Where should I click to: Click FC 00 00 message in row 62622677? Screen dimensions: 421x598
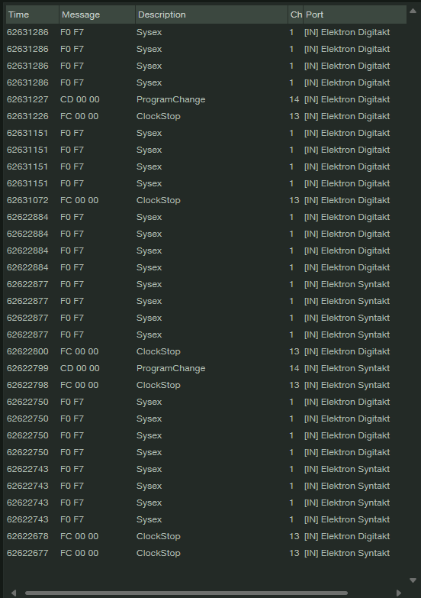point(79,553)
